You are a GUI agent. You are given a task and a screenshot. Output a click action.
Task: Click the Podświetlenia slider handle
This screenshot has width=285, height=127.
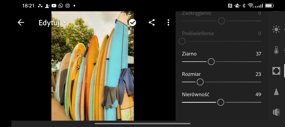[182, 41]
